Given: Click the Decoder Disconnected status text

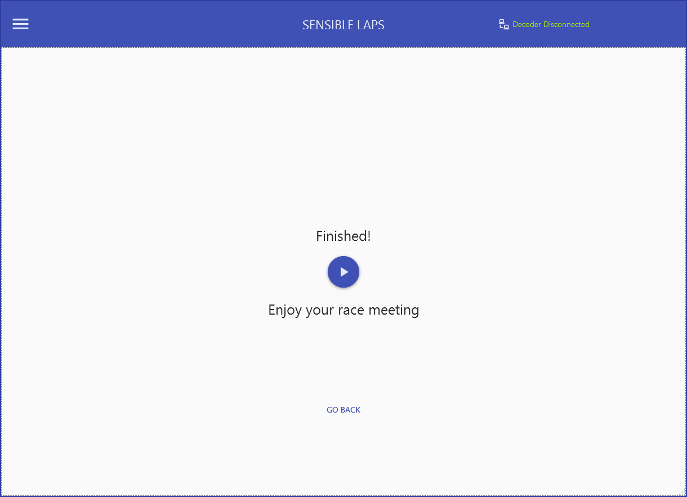Looking at the screenshot, I should tap(550, 24).
